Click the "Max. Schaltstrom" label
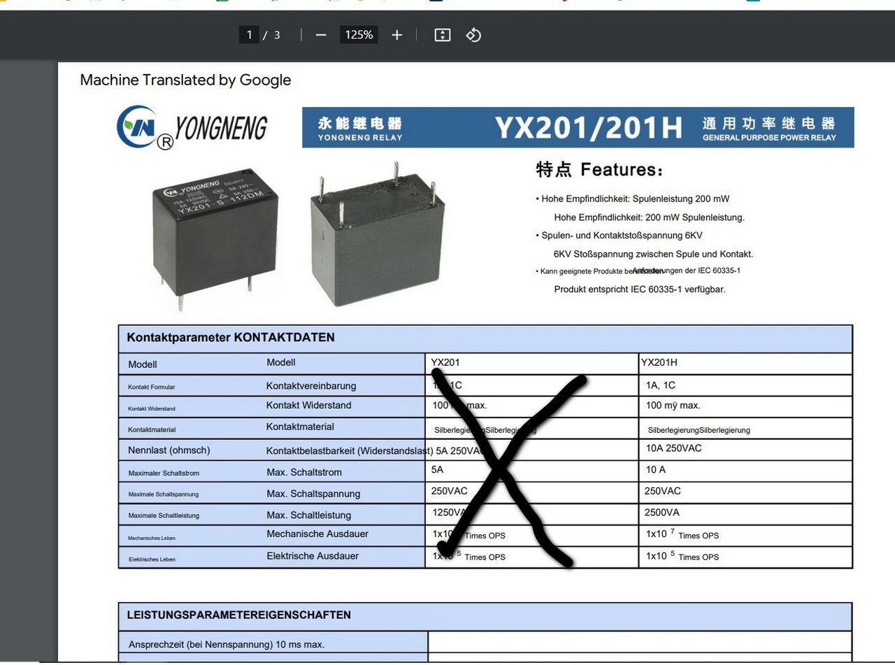This screenshot has width=895, height=665. (304, 473)
